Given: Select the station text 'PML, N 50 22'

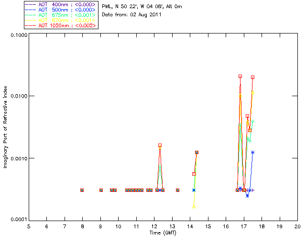Looking at the screenshot, I should [119, 7].
